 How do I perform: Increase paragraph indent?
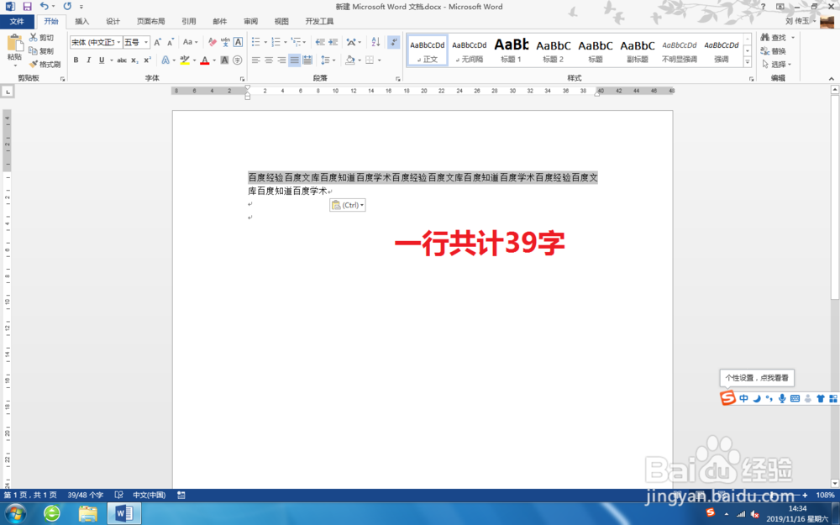click(333, 42)
